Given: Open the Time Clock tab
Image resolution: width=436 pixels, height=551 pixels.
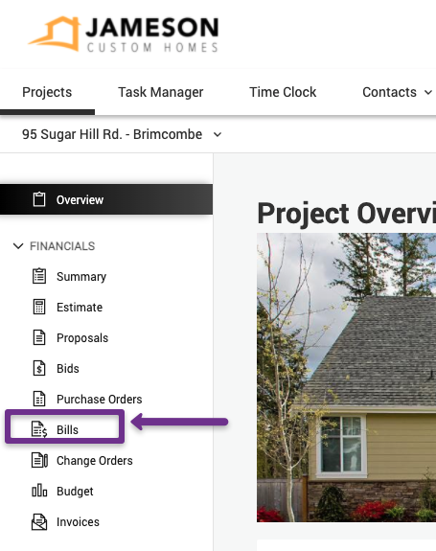Looking at the screenshot, I should coord(283,92).
